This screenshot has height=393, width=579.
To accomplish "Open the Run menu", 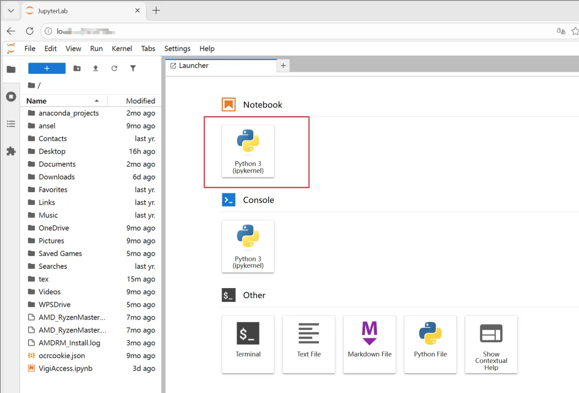I will (96, 48).
